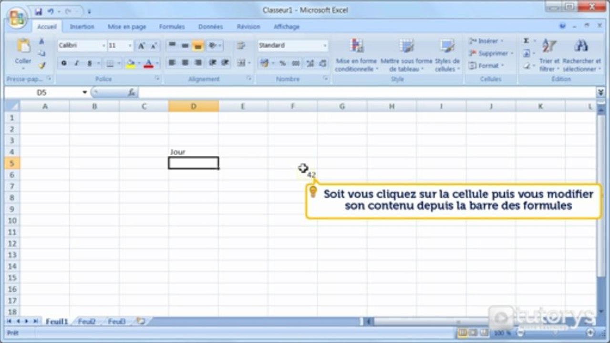Viewport: 610px width, 343px height.
Task: Click the Office button logo
Action: (x=18, y=18)
